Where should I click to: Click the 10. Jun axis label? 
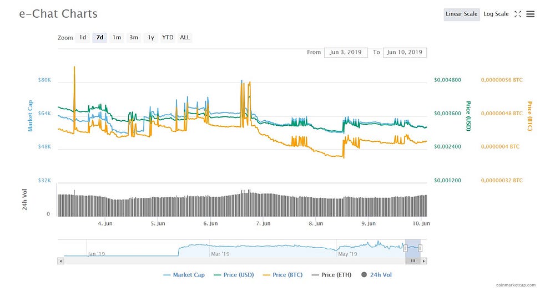pos(421,223)
